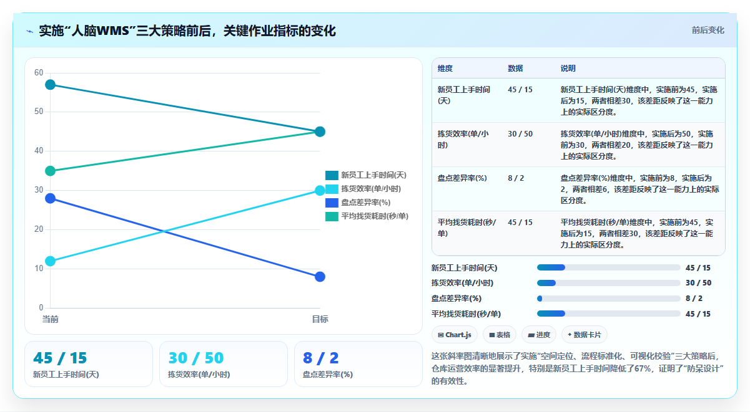750x412 pixels.
Task: Click the 表格 tag chip
Action: click(500, 335)
